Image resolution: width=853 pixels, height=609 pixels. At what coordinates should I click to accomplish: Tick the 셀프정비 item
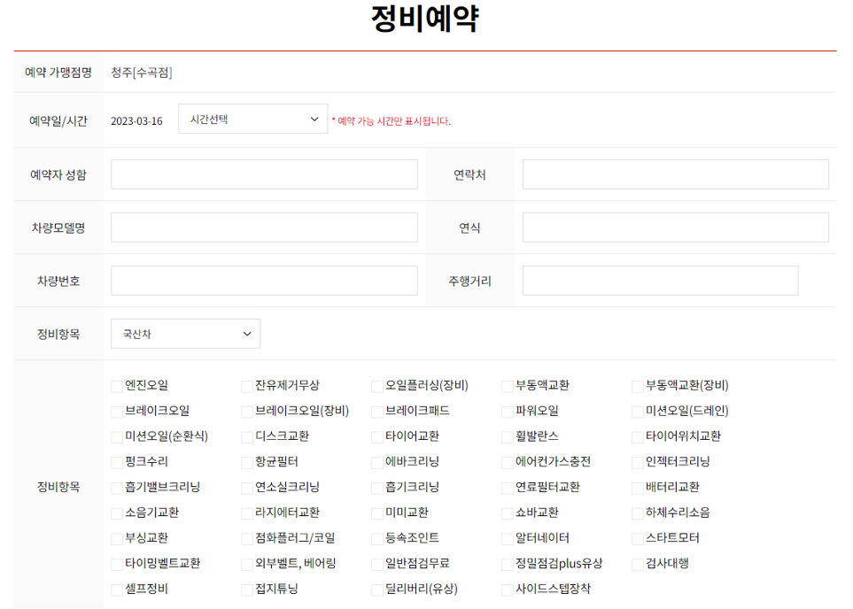point(116,590)
